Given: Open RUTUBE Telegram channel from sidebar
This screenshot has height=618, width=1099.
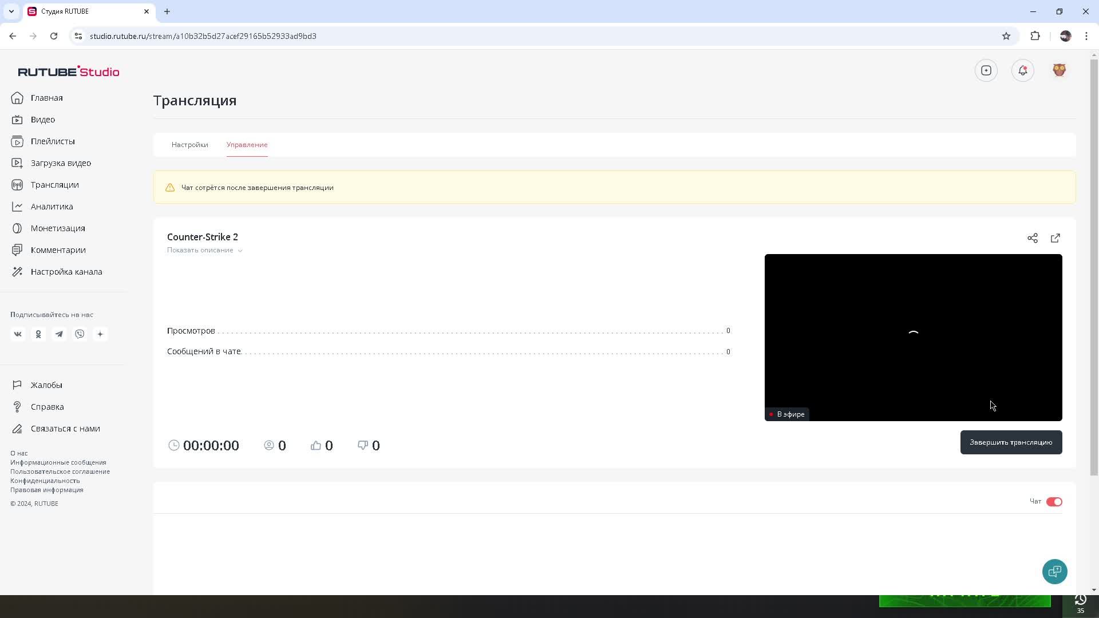Looking at the screenshot, I should [x=59, y=334].
